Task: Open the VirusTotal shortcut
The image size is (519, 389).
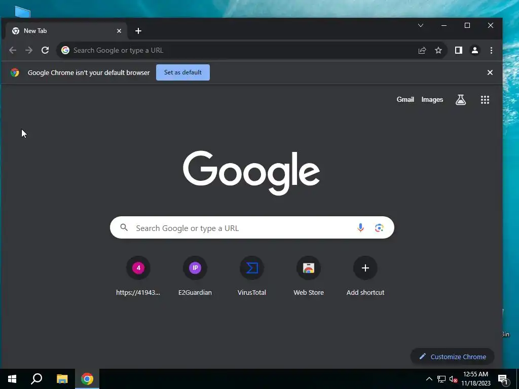Action: point(251,276)
